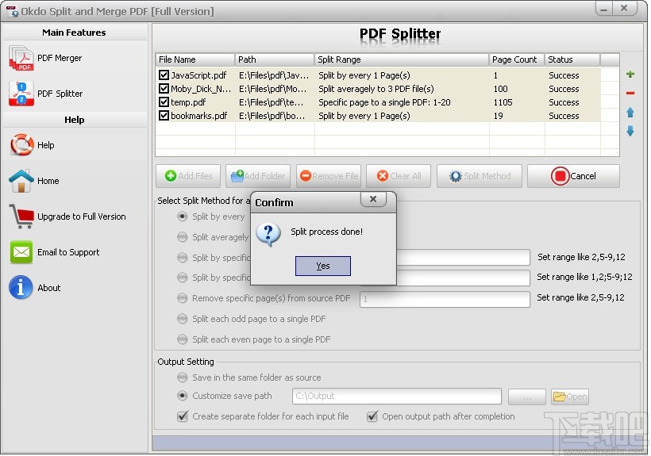651x456 pixels.
Task: Click Yes in the Confirm dialog
Action: click(323, 266)
